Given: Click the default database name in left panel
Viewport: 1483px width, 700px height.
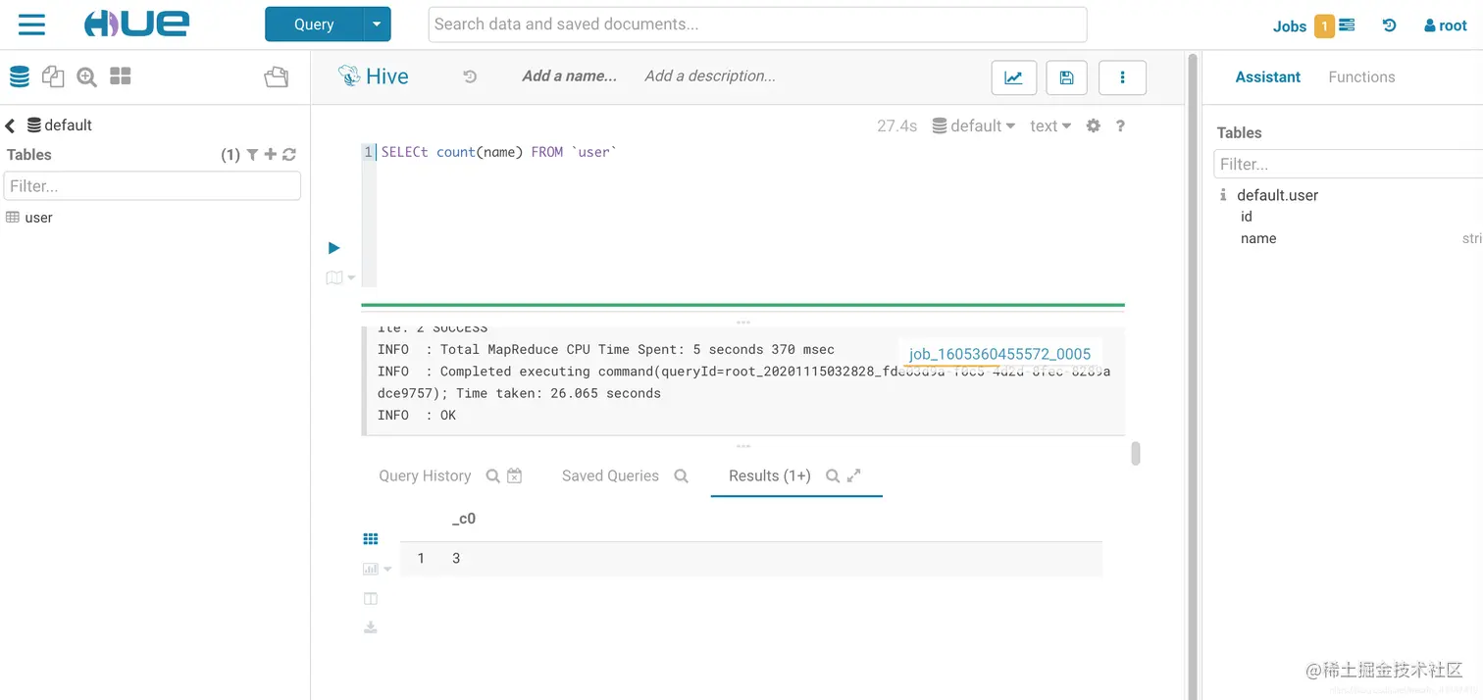Looking at the screenshot, I should click(68, 125).
